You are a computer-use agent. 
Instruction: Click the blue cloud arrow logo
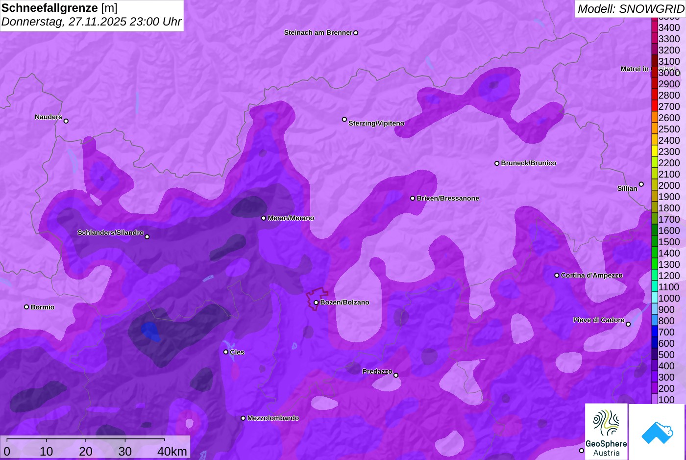[x=657, y=432]
